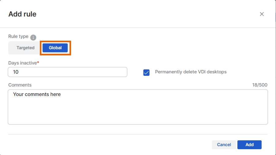Click the 'Permanently delete VDI desktops' label
This screenshot has width=276, height=155.
pos(191,72)
